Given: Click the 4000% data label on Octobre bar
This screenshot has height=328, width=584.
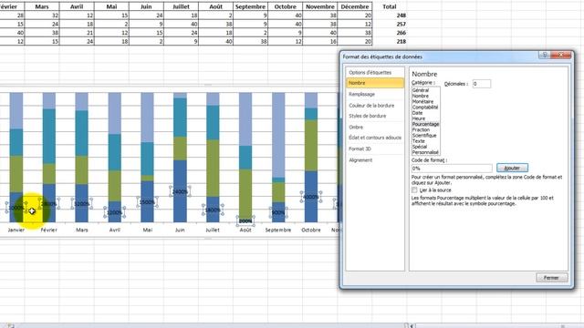Looking at the screenshot, I should click(x=311, y=197).
